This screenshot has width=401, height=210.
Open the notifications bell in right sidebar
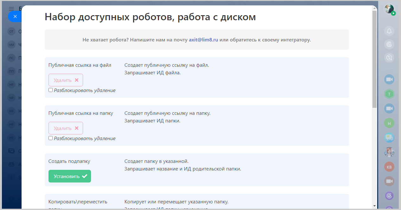coord(389,31)
